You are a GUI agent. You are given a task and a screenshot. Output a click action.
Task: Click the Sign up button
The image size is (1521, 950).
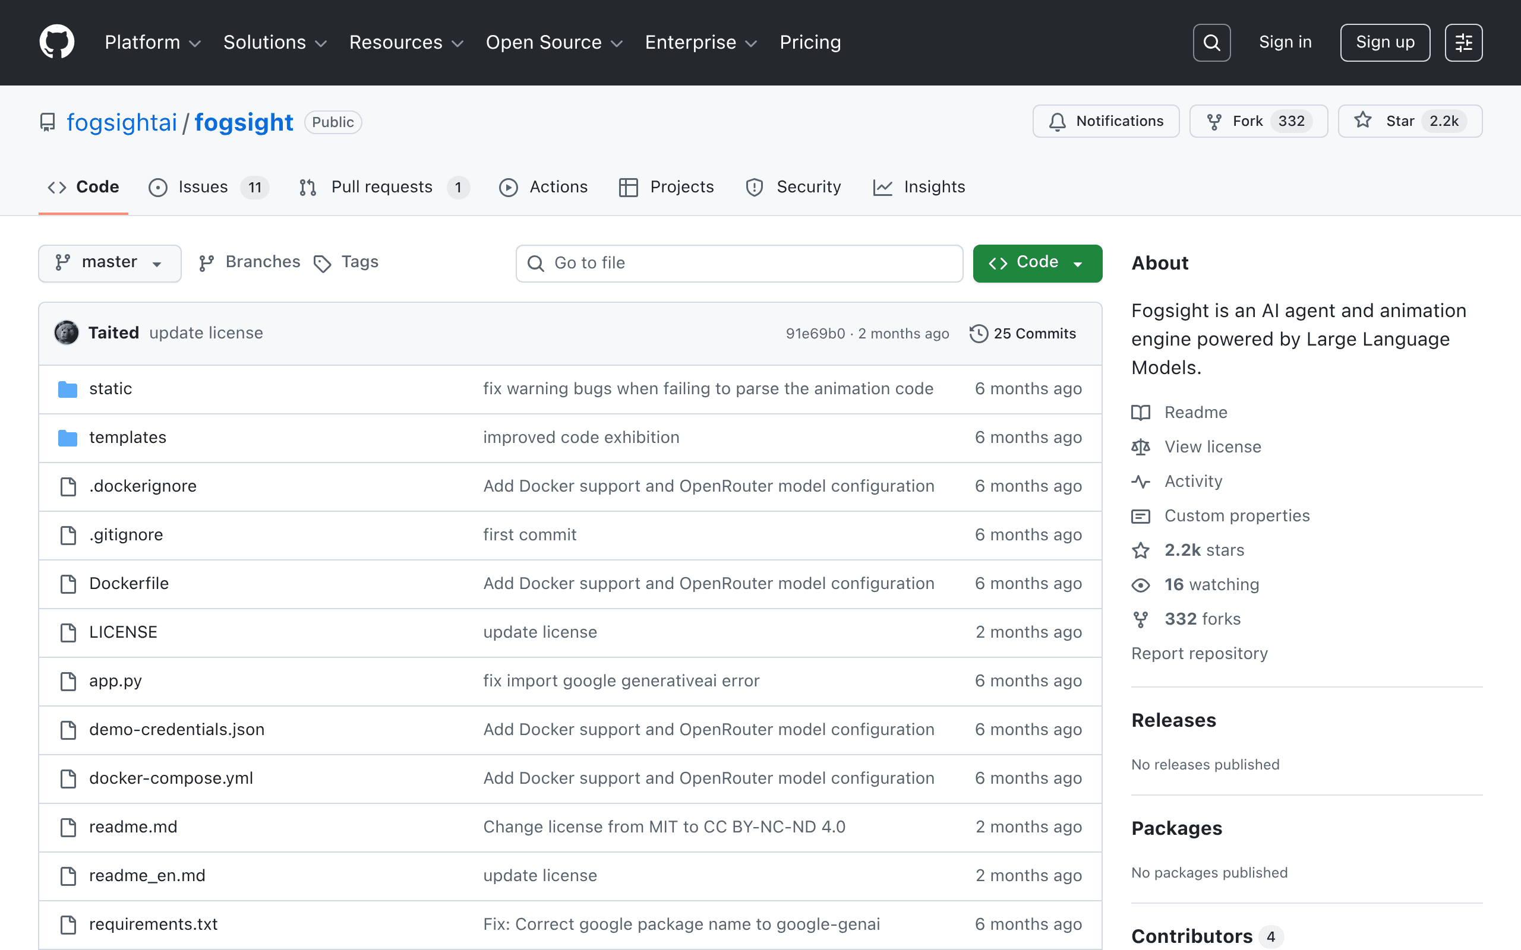(x=1384, y=43)
